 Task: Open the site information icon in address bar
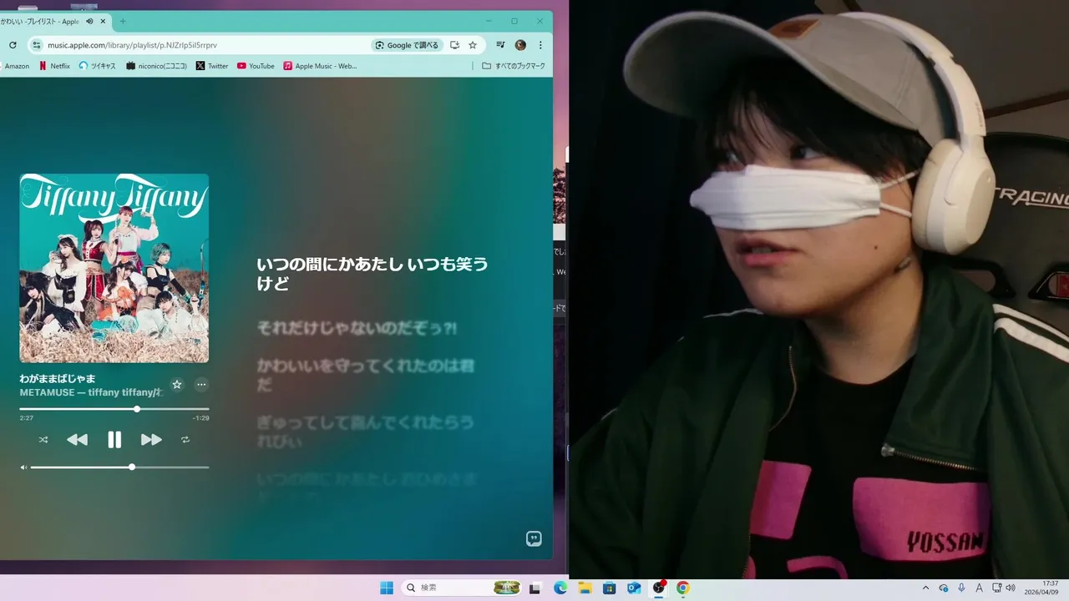point(36,45)
